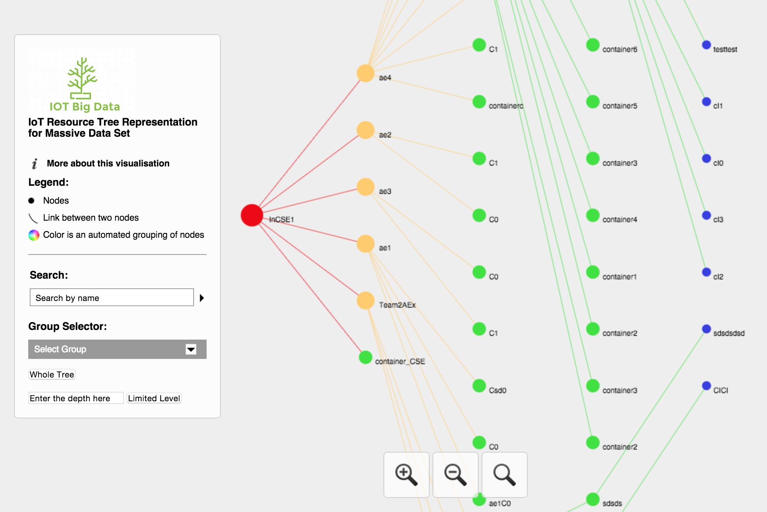The width and height of the screenshot is (767, 512).
Task: Click the reset zoom magnifier button
Action: click(504, 474)
